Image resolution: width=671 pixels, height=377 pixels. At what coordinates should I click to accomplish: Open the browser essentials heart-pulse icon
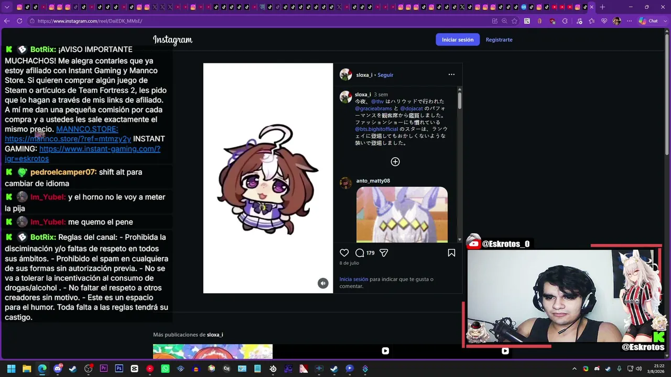point(604,21)
